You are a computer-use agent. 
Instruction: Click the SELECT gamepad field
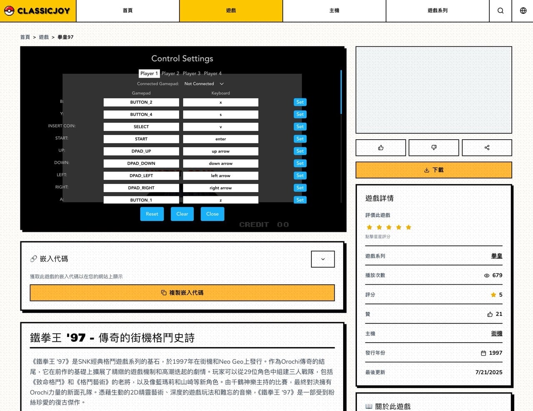point(141,127)
